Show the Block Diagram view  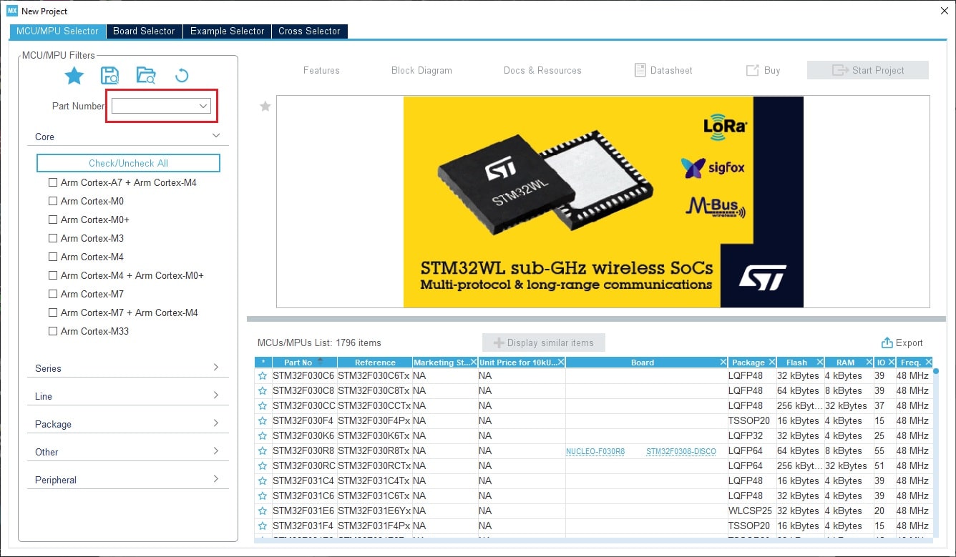point(421,70)
